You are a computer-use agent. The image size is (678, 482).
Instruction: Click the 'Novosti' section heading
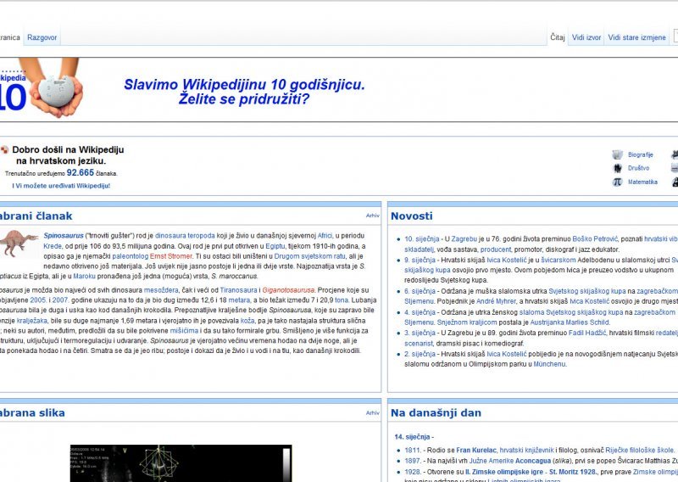pos(411,216)
